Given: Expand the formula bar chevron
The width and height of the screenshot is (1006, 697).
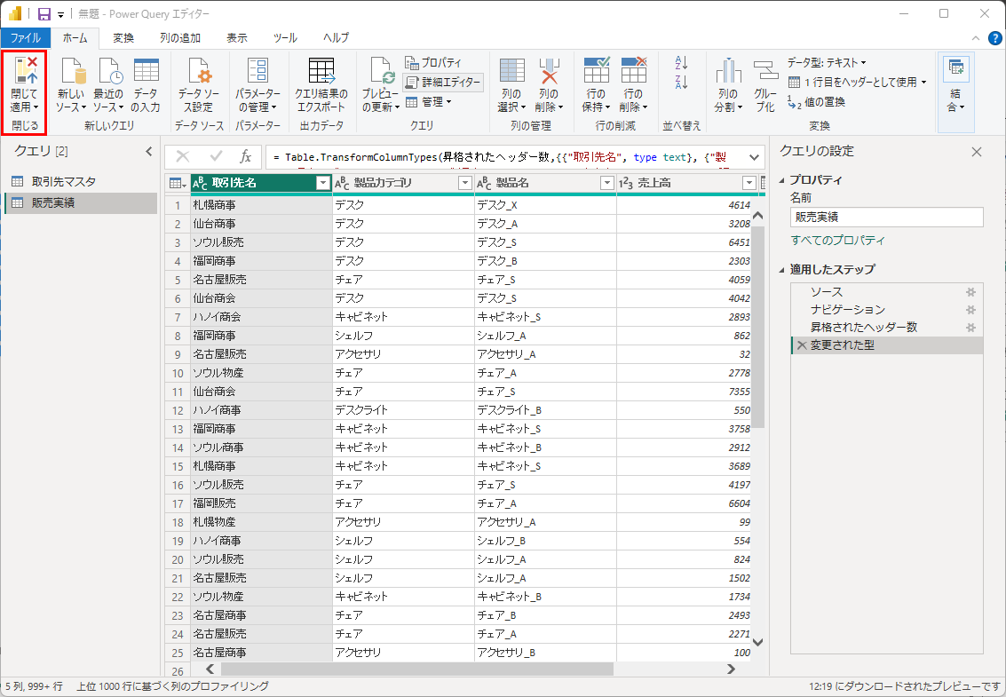Looking at the screenshot, I should pos(755,157).
